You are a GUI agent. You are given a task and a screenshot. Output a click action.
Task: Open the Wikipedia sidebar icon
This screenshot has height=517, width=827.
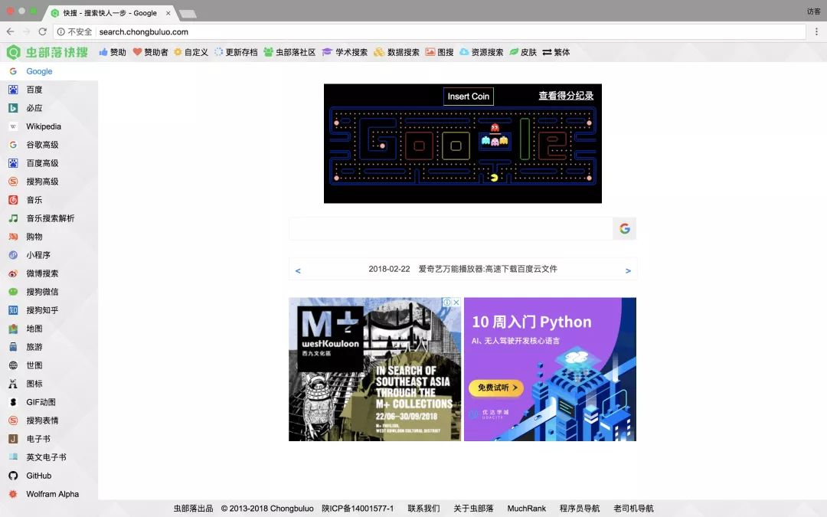coord(13,126)
